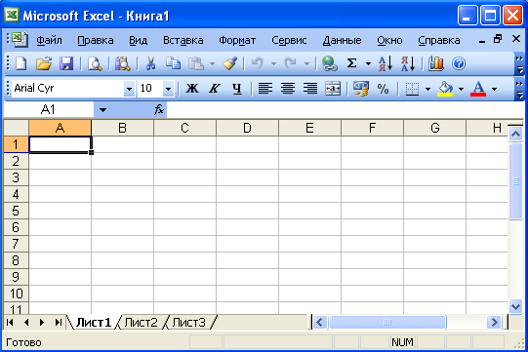Click inside the formula bar
Viewport: 528px width, 352px height.
coord(345,110)
